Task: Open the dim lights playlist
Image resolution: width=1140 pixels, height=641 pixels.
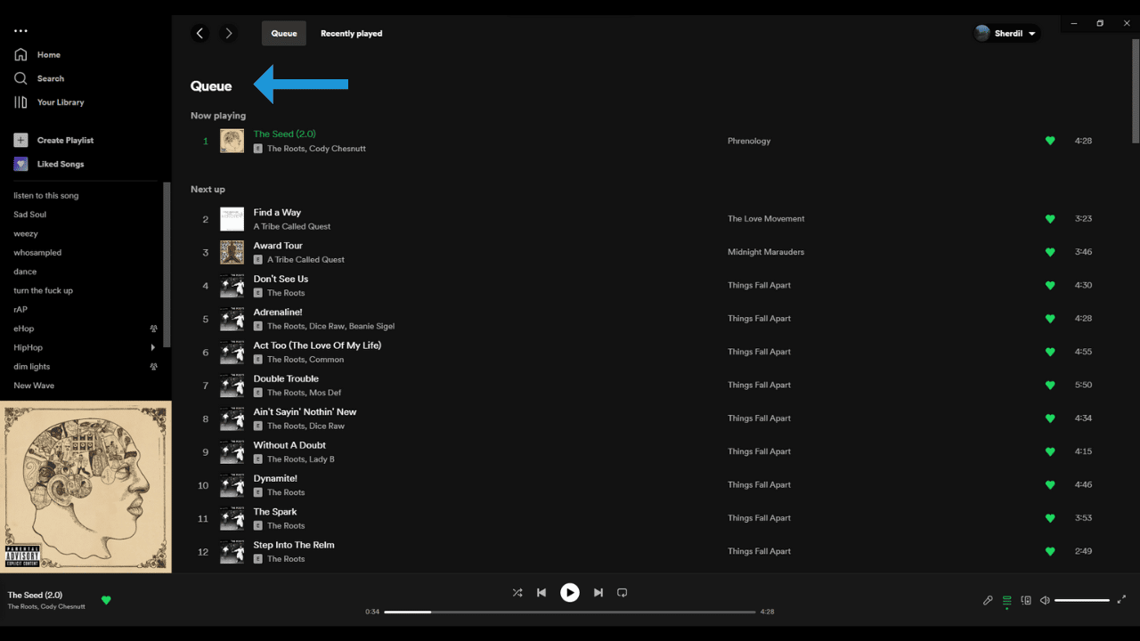Action: [x=32, y=367]
